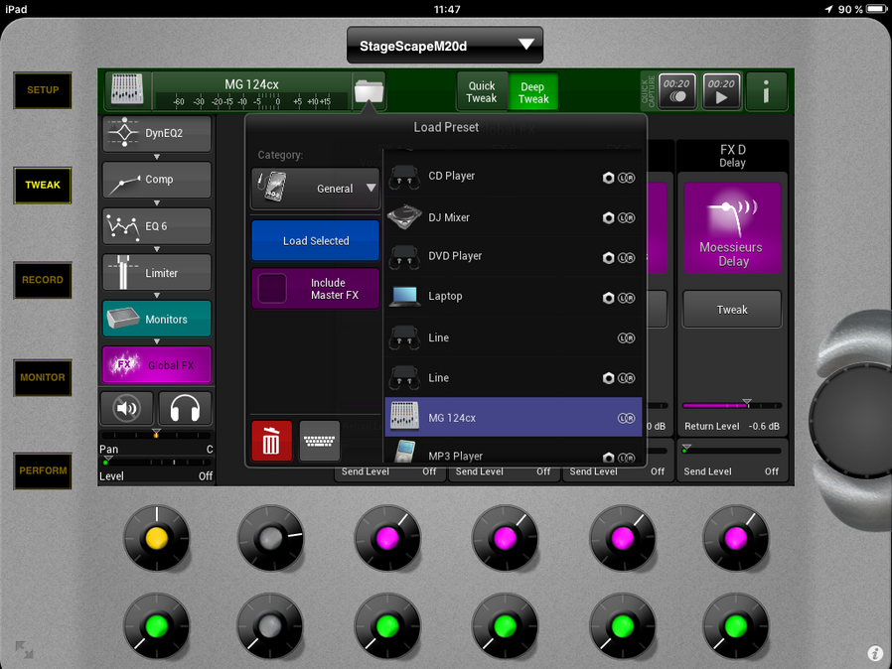
Task: Toggle the Include Master FX checkbox
Action: point(273,289)
